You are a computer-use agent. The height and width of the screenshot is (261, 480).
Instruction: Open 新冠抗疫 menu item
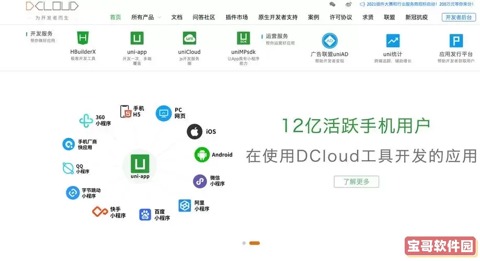pyautogui.click(x=416, y=17)
